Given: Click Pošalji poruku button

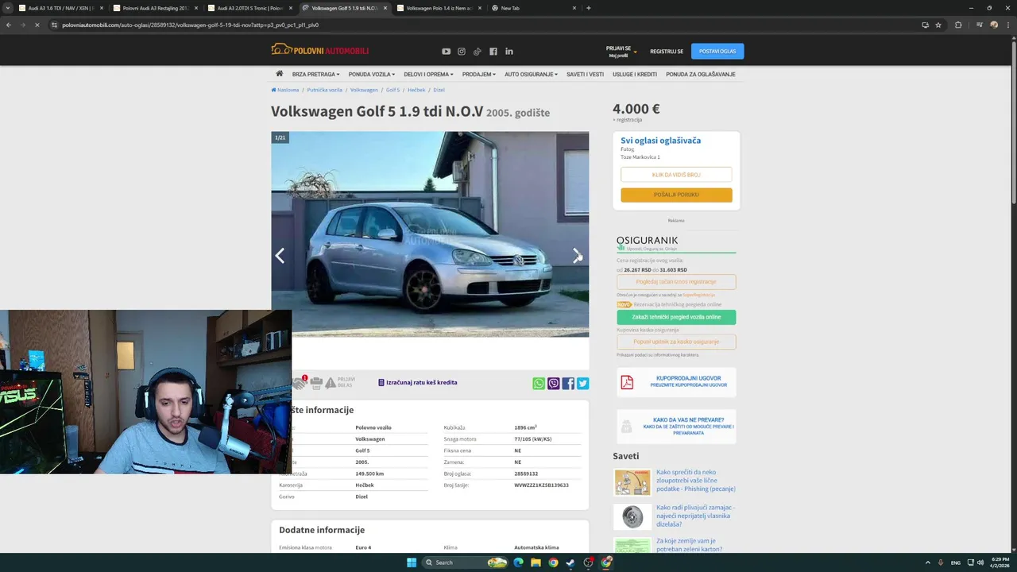Looking at the screenshot, I should (676, 195).
